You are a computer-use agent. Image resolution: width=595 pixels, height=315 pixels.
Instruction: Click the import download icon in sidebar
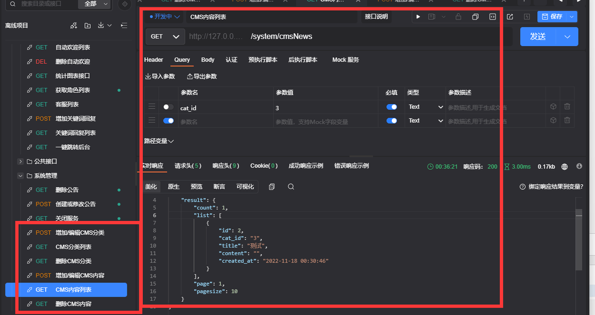pos(101,25)
